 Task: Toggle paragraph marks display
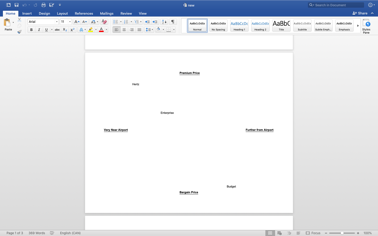click(173, 22)
